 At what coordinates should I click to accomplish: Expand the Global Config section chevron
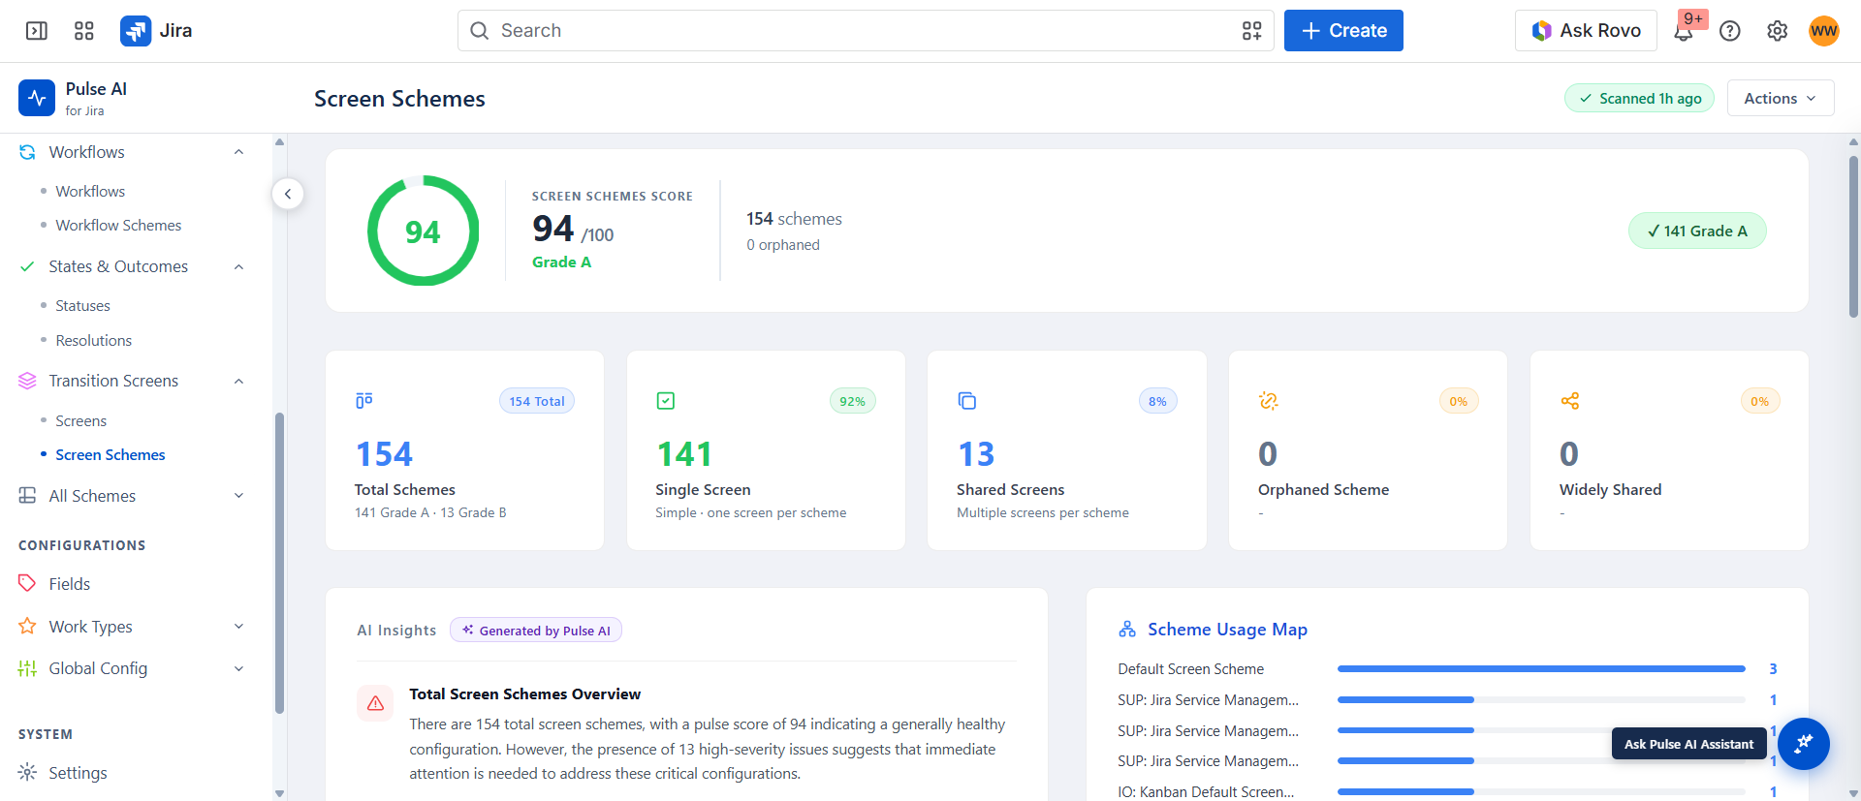pyautogui.click(x=238, y=668)
